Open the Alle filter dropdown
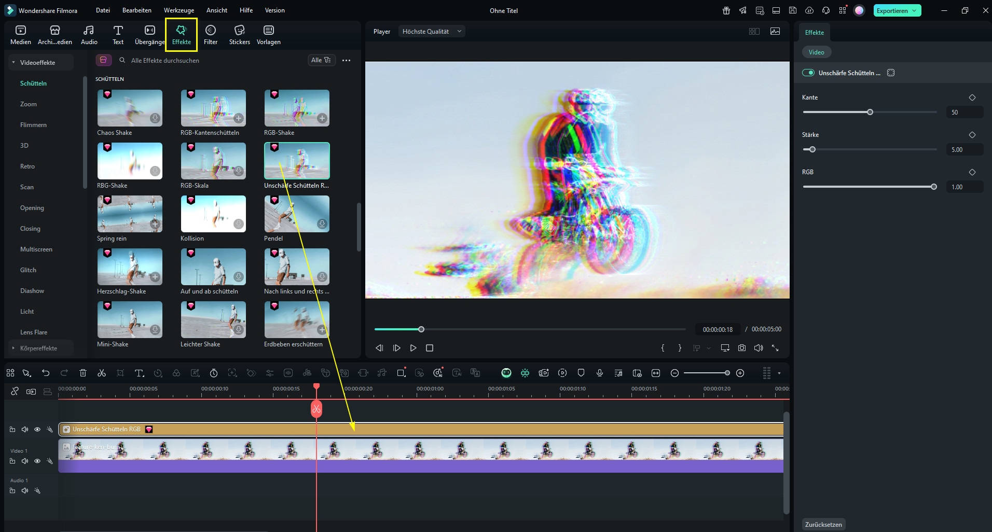 321,60
